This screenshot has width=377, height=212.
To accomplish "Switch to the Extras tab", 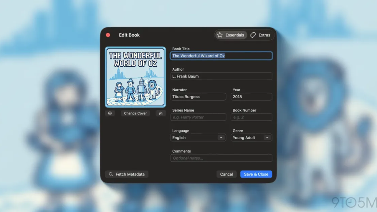I will [x=261, y=35].
